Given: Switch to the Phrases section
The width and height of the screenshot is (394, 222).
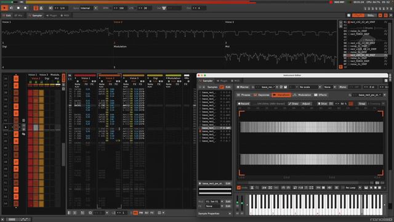Looking at the screenshot, I should [244, 95].
